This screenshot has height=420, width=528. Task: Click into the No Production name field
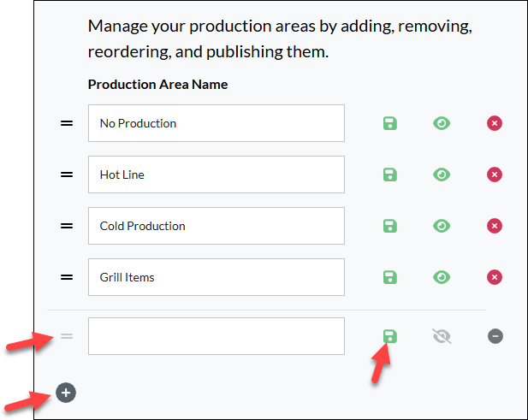(217, 123)
